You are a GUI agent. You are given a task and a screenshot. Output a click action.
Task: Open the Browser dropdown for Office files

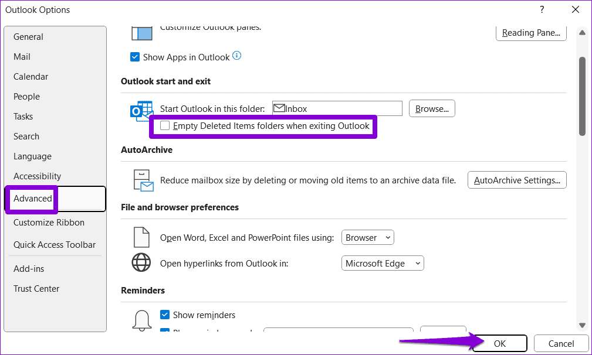[x=368, y=237]
